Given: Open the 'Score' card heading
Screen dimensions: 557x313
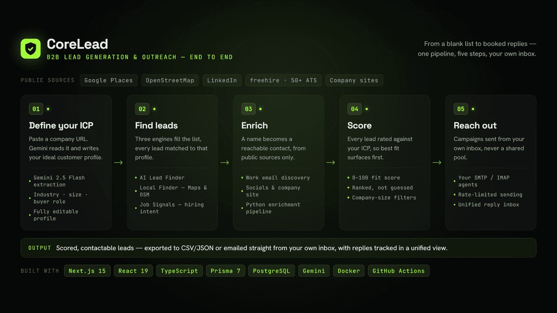Looking at the screenshot, I should click(x=360, y=126).
